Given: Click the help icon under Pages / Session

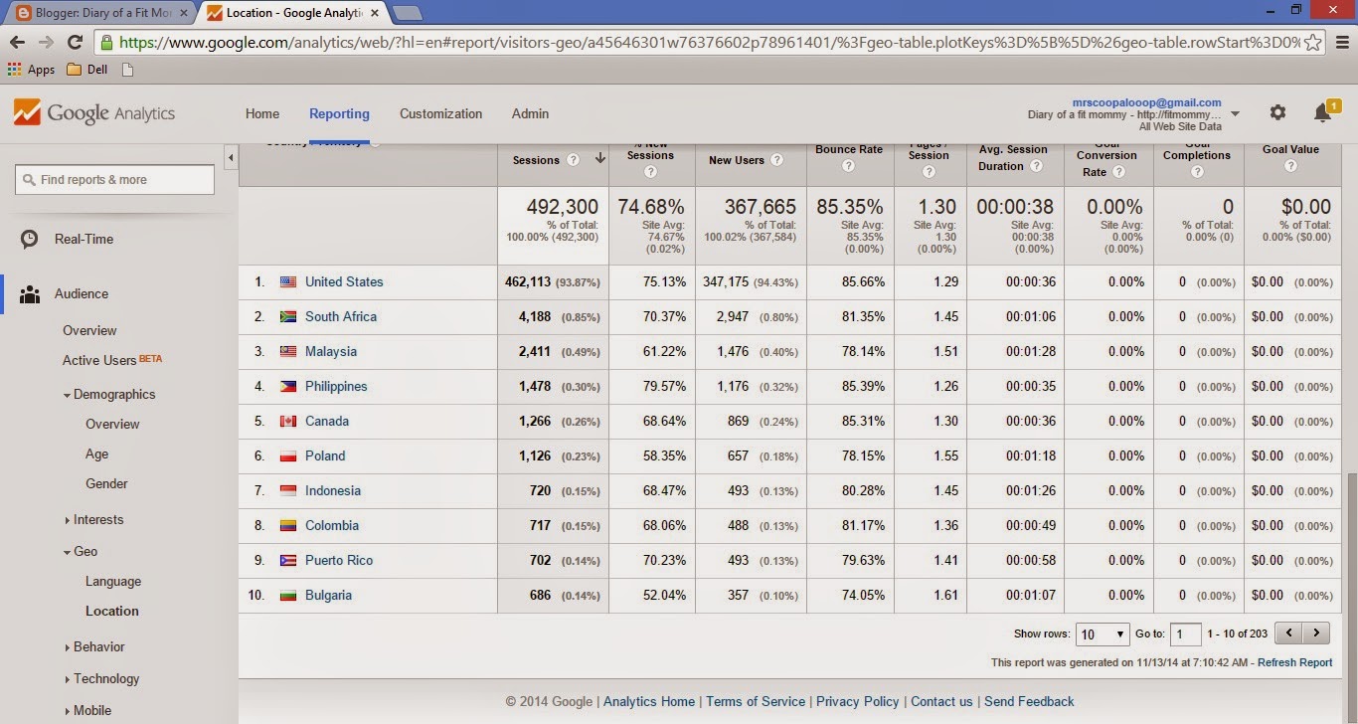Looking at the screenshot, I should (x=929, y=172).
